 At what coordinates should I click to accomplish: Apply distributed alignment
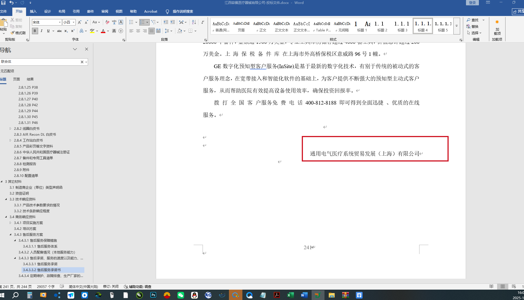pos(158,31)
